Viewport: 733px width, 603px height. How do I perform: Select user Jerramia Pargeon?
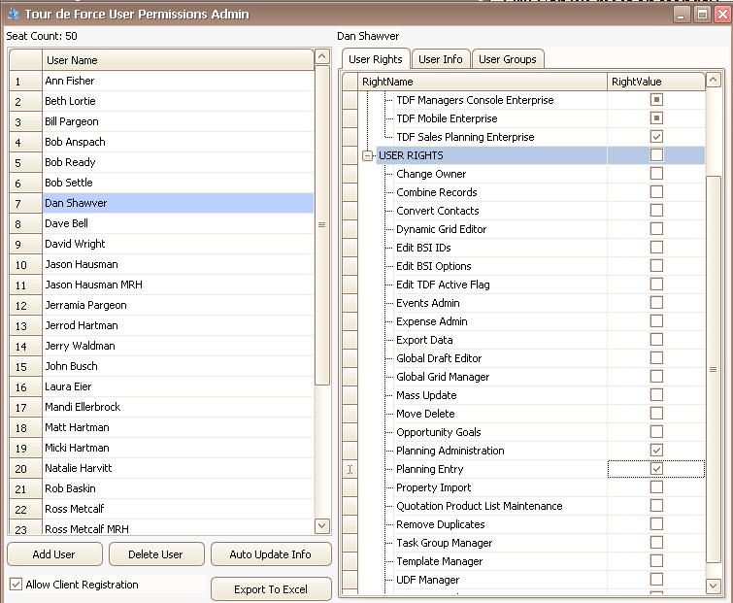[x=178, y=305]
